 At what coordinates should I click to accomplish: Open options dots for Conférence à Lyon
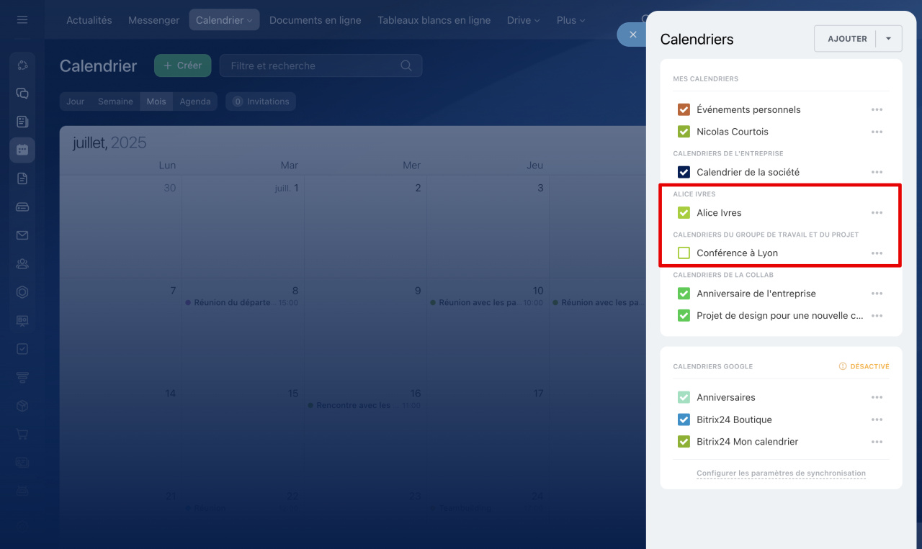877,253
